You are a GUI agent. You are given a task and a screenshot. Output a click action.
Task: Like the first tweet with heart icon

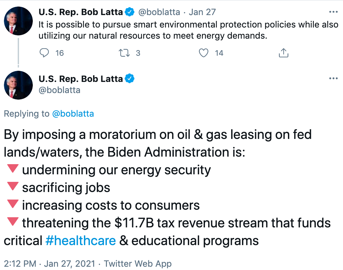pos(204,53)
